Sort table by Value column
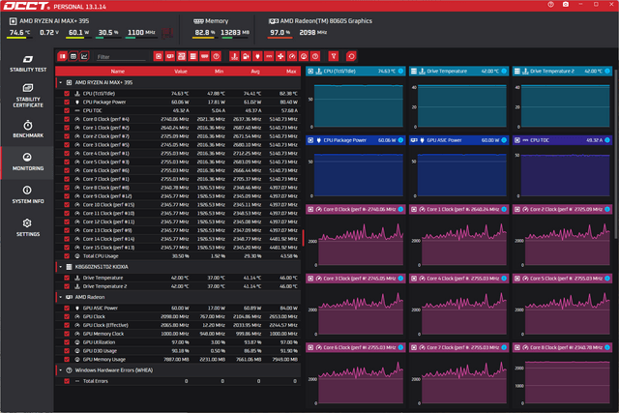Screen dimensions: 619x413 (181, 71)
